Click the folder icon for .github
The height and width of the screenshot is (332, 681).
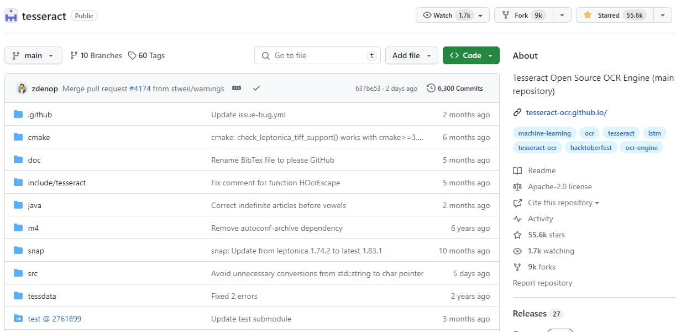pos(18,115)
